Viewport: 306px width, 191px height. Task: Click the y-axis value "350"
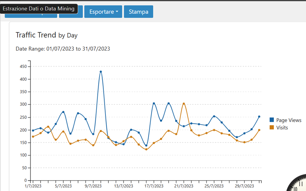tap(23, 92)
